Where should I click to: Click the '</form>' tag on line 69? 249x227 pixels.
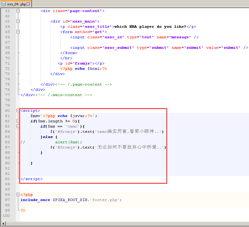click(69, 53)
